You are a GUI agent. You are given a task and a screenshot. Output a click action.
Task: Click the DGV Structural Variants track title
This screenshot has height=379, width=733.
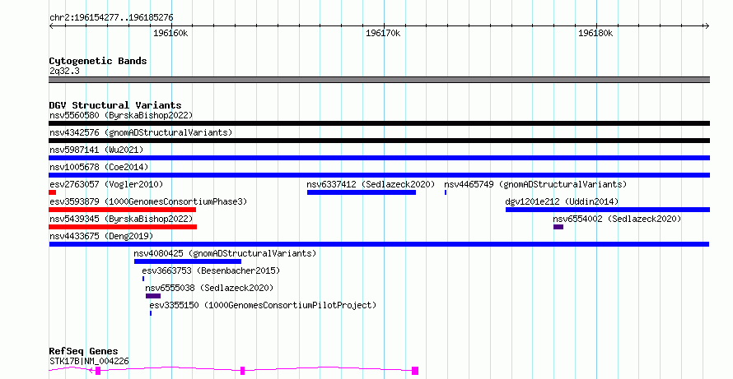pyautogui.click(x=115, y=105)
